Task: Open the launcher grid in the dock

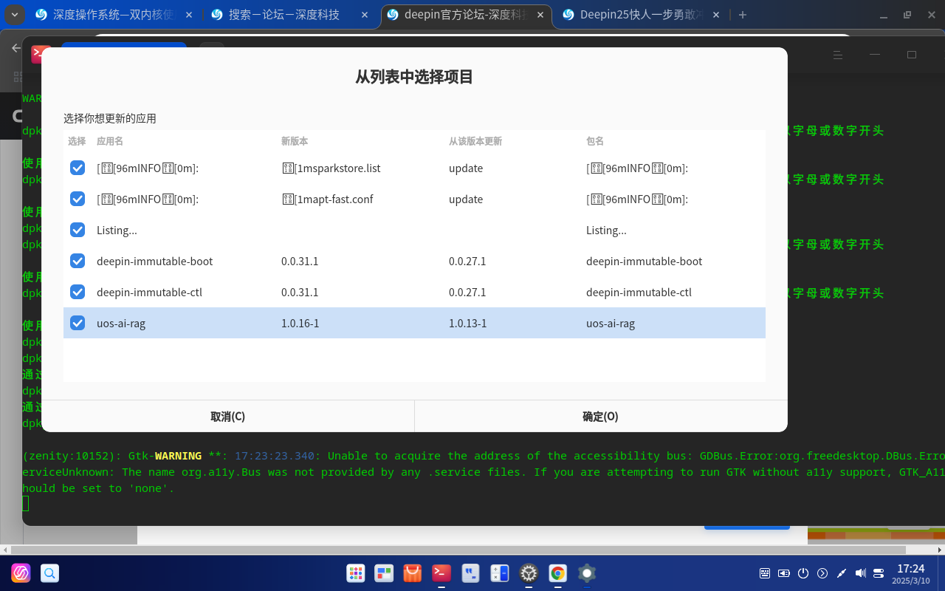Action: pyautogui.click(x=356, y=573)
